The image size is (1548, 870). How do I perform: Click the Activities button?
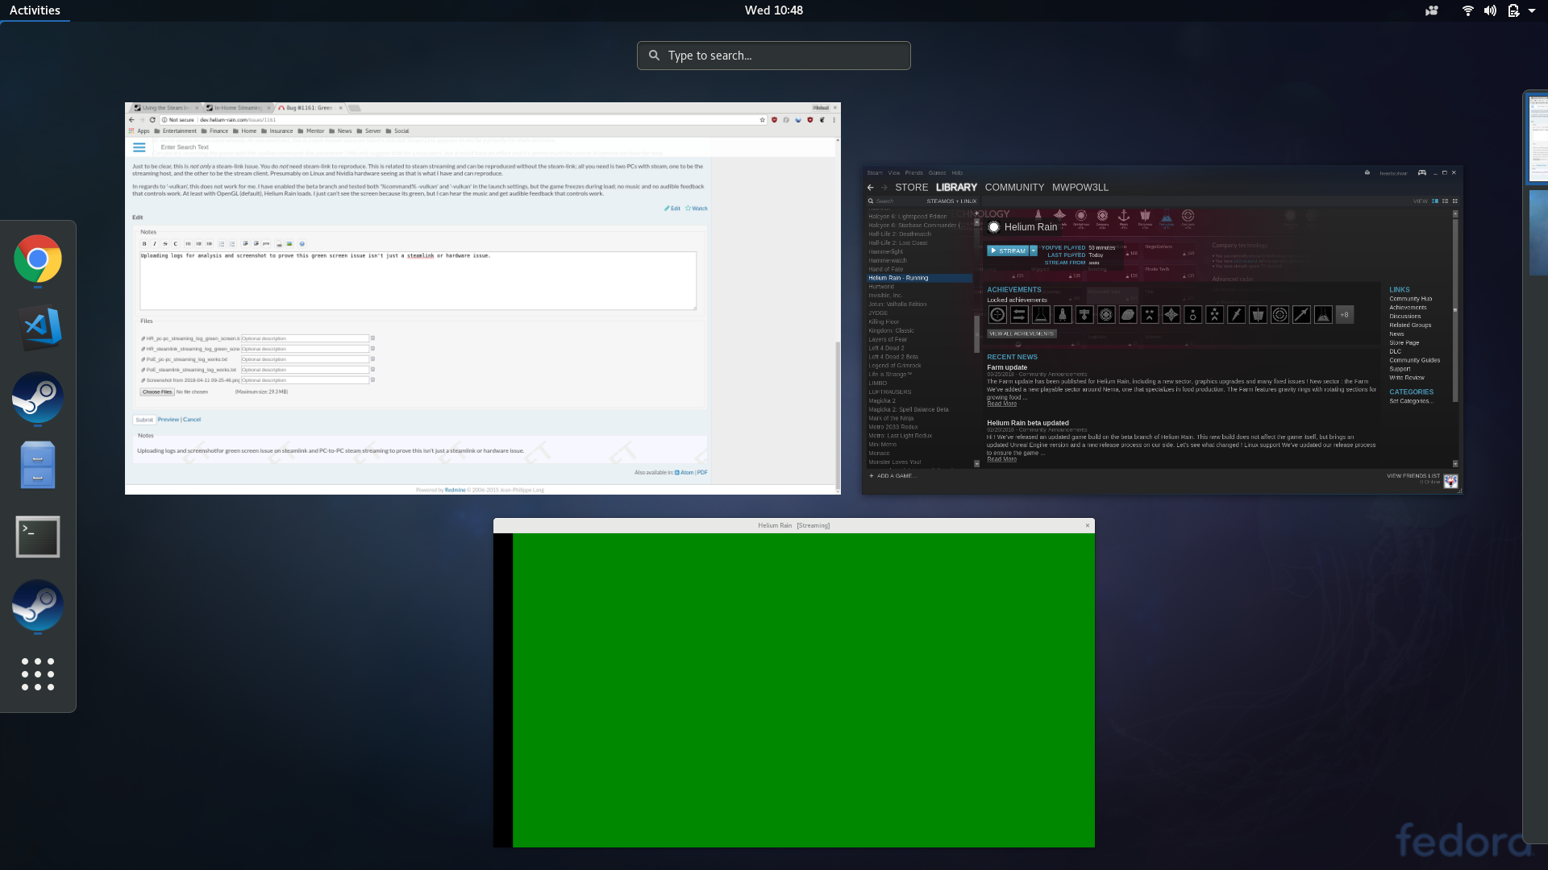point(35,10)
